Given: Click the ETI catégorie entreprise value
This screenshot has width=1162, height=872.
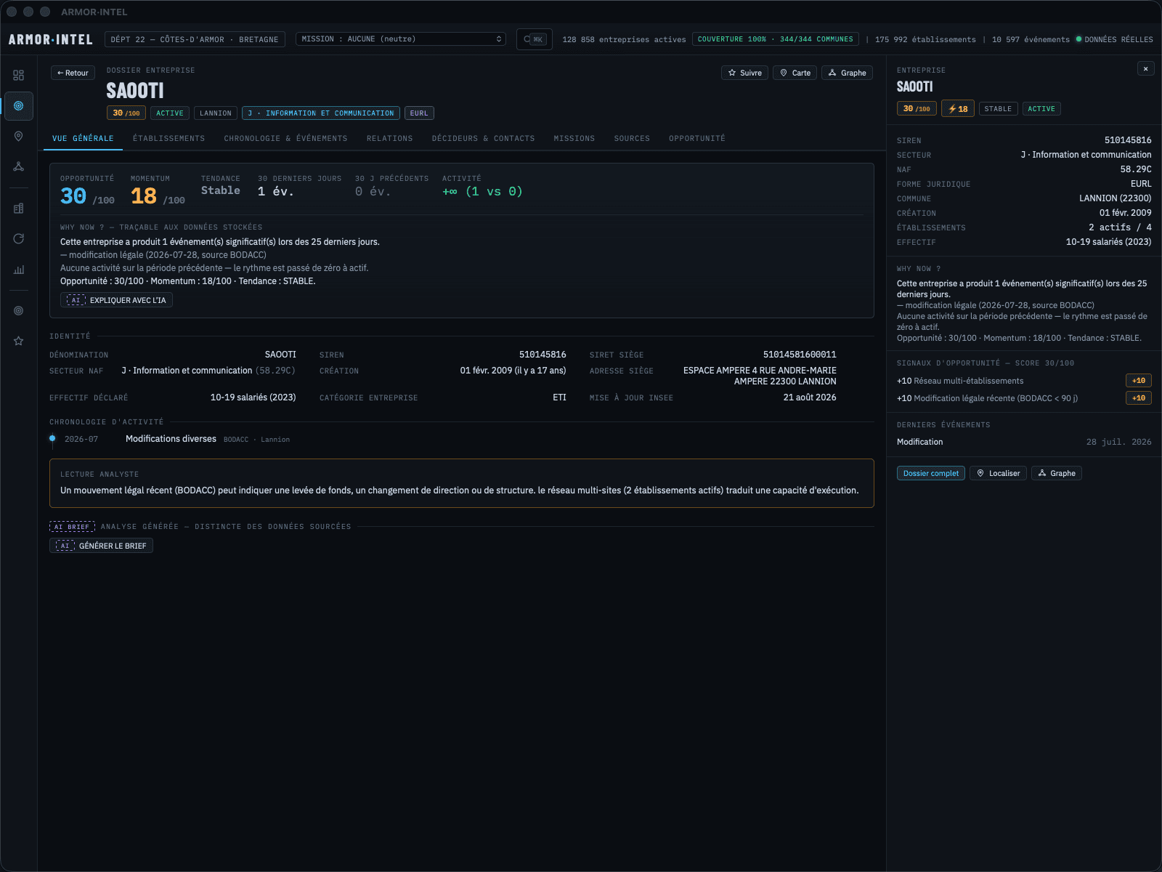Looking at the screenshot, I should tap(559, 397).
